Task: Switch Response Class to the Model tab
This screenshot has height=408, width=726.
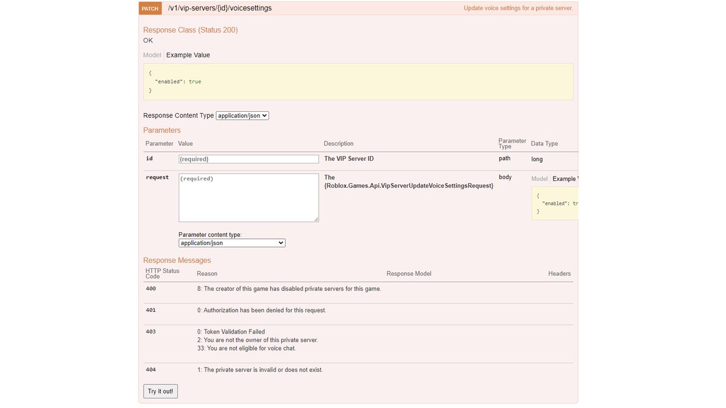Action: pos(152,55)
